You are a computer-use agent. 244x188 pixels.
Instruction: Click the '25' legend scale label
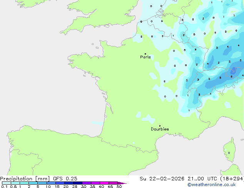(x=75, y=186)
